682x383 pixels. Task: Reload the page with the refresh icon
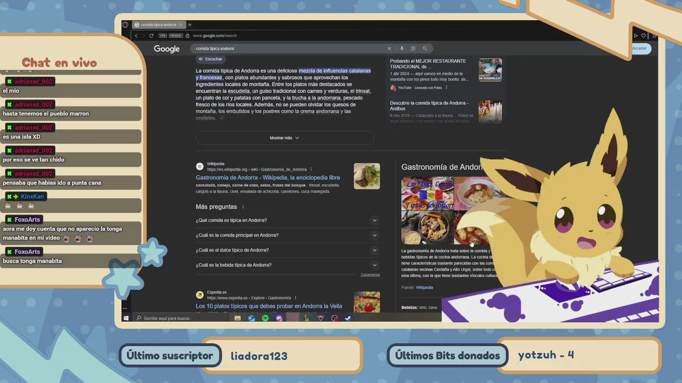point(151,36)
